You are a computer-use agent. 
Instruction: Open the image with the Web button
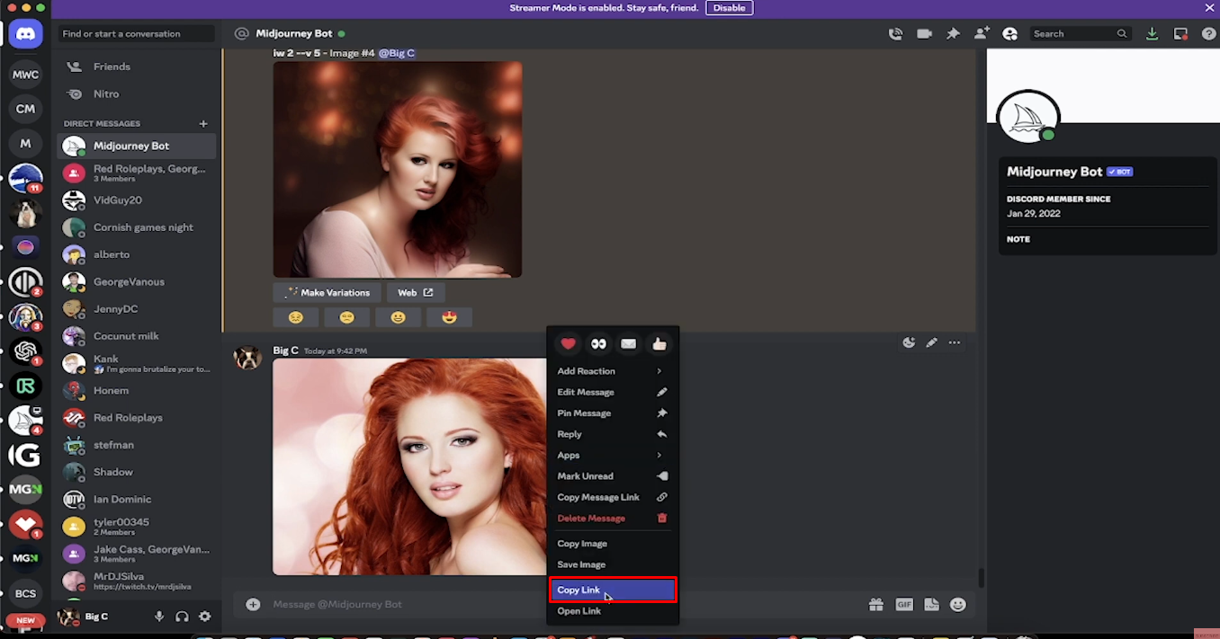coord(415,292)
